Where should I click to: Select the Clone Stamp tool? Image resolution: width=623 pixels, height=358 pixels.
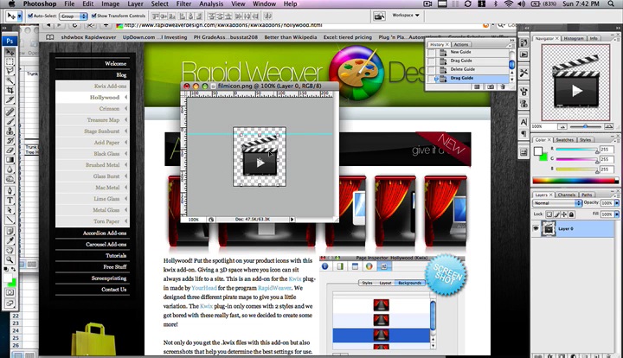click(x=10, y=131)
